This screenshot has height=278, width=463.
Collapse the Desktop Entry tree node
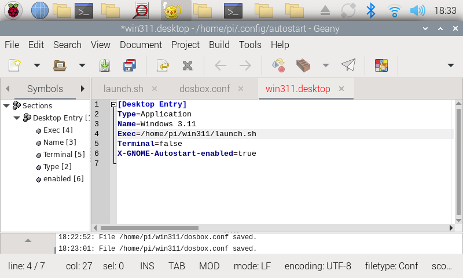pyautogui.click(x=17, y=118)
